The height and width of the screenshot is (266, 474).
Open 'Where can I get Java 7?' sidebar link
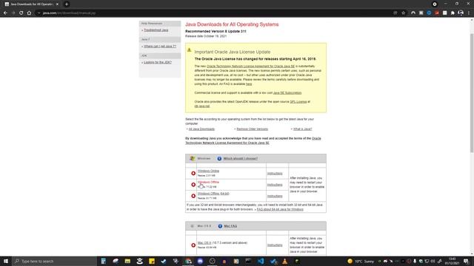(x=160, y=47)
